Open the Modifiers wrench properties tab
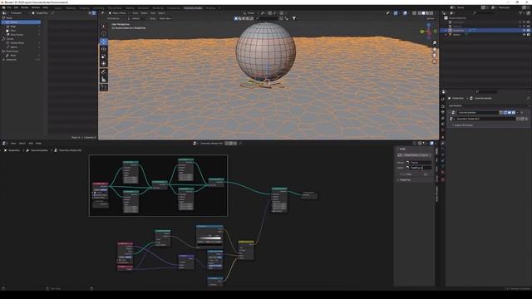The height and width of the screenshot is (299, 532). tap(443, 144)
